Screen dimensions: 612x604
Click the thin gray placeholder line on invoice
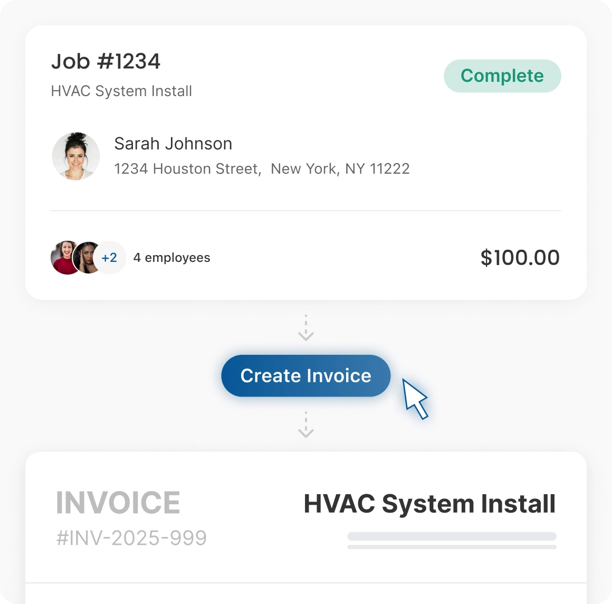tap(452, 547)
